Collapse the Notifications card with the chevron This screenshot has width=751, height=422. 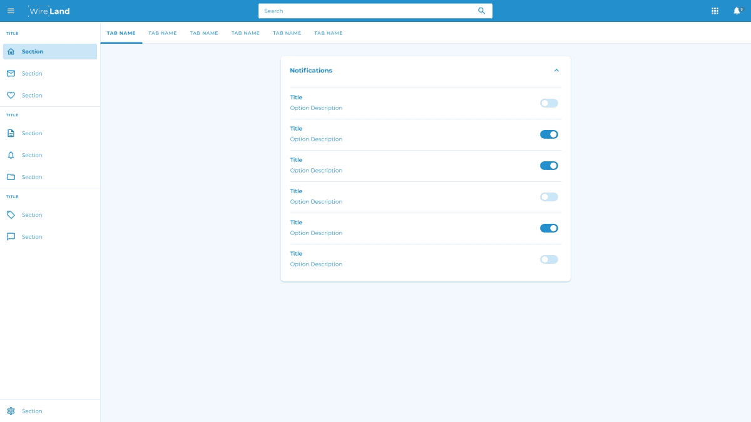(x=556, y=71)
